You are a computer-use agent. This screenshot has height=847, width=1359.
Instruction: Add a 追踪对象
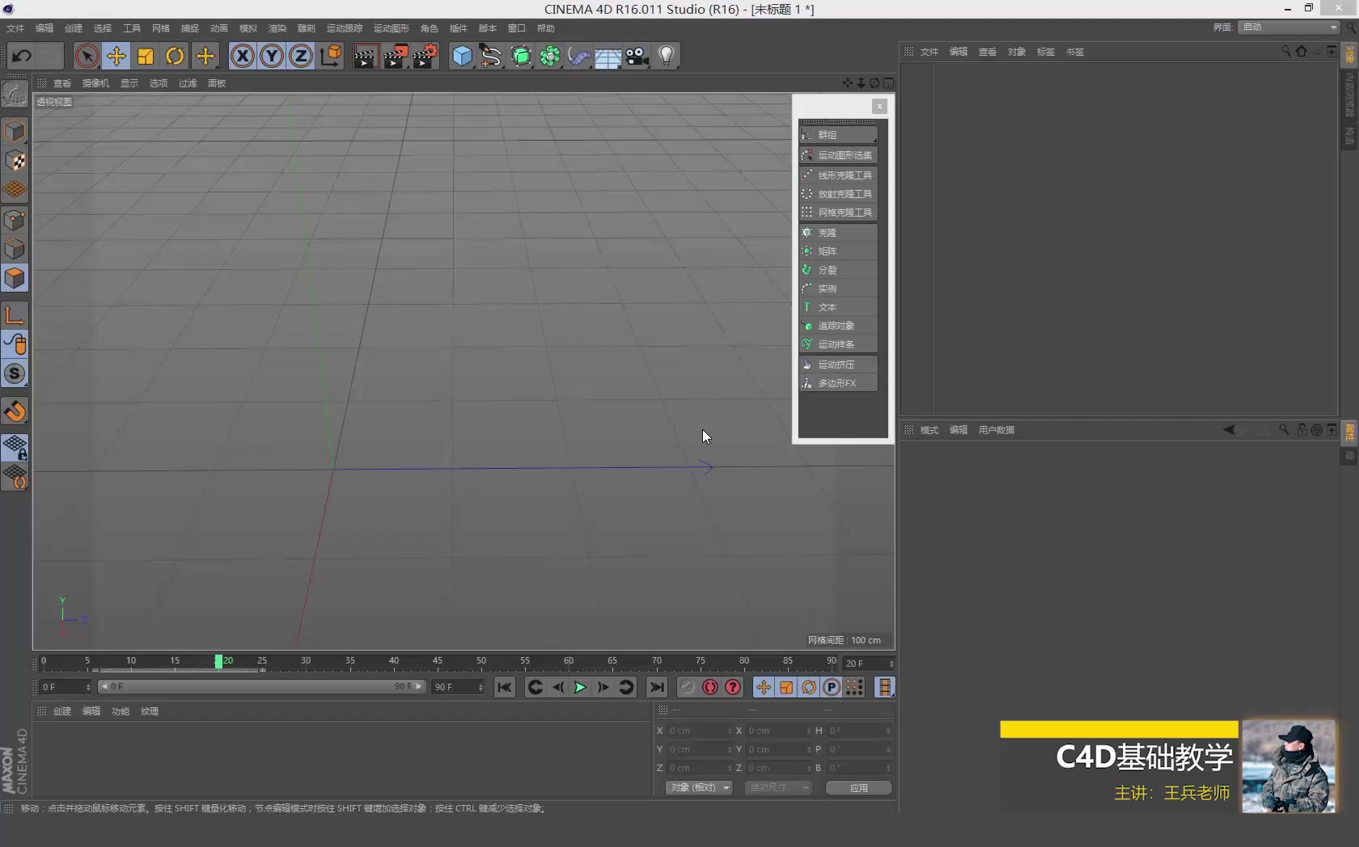pyautogui.click(x=838, y=326)
